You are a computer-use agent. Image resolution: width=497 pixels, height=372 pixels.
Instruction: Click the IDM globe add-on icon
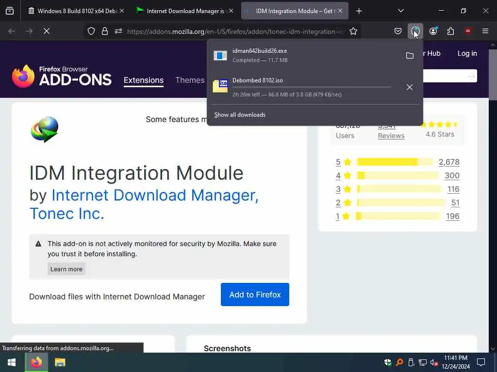(x=45, y=129)
